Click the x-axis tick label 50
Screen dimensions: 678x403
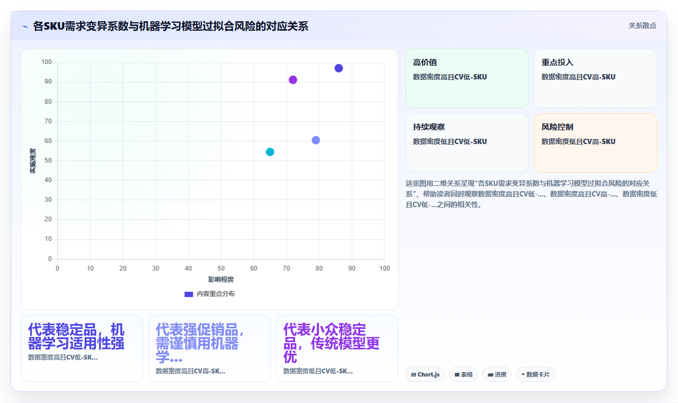click(221, 268)
